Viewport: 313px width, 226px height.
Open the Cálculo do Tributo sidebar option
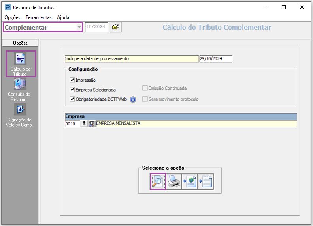(x=21, y=64)
